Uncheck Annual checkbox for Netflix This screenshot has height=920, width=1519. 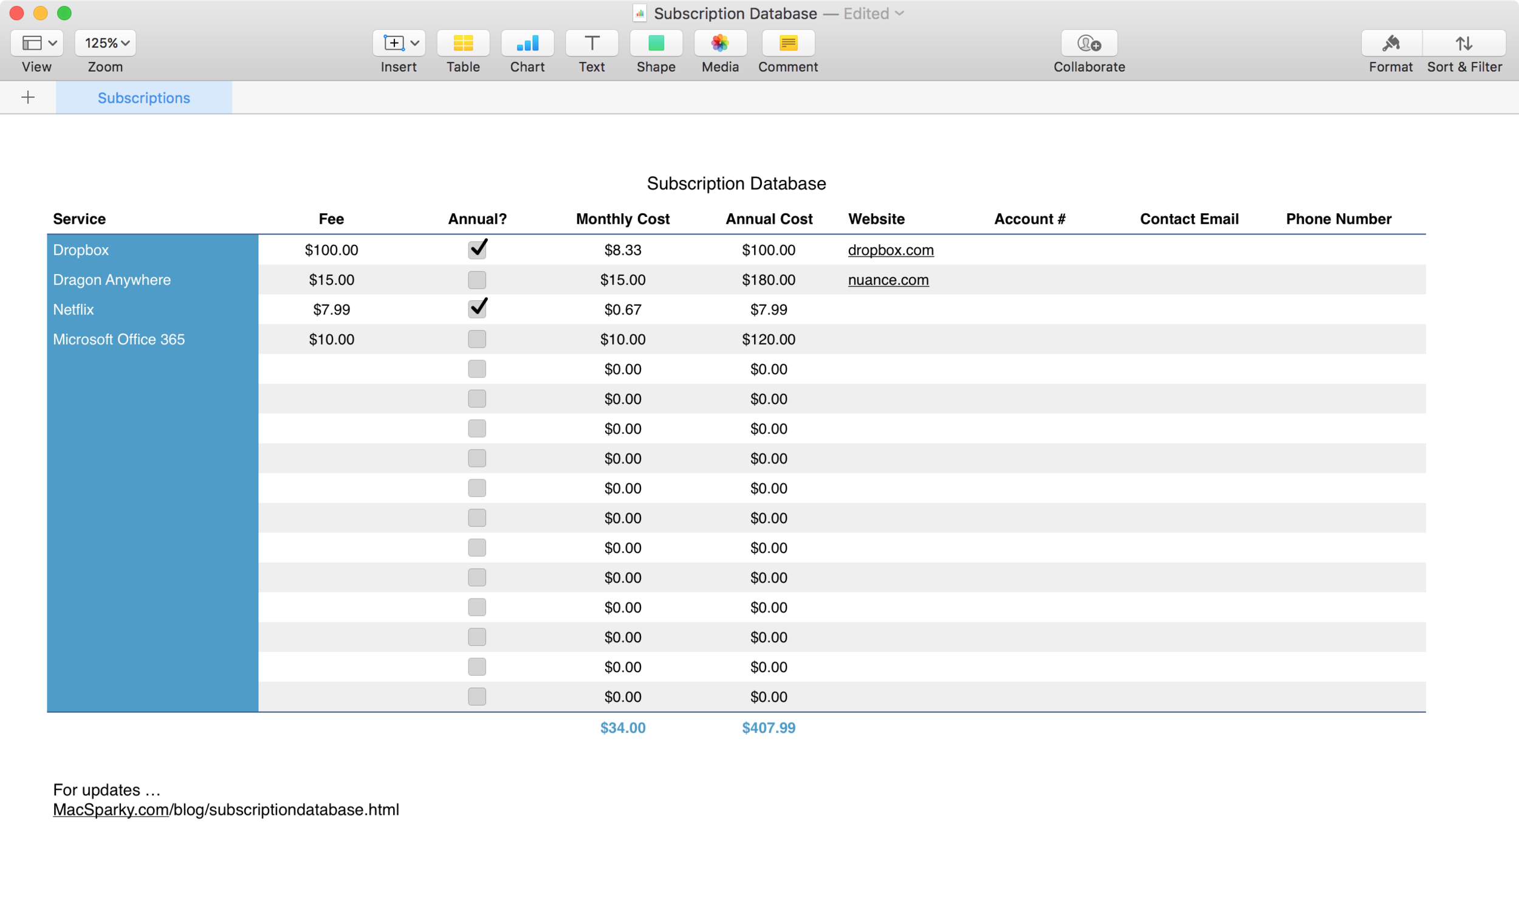pos(477,308)
